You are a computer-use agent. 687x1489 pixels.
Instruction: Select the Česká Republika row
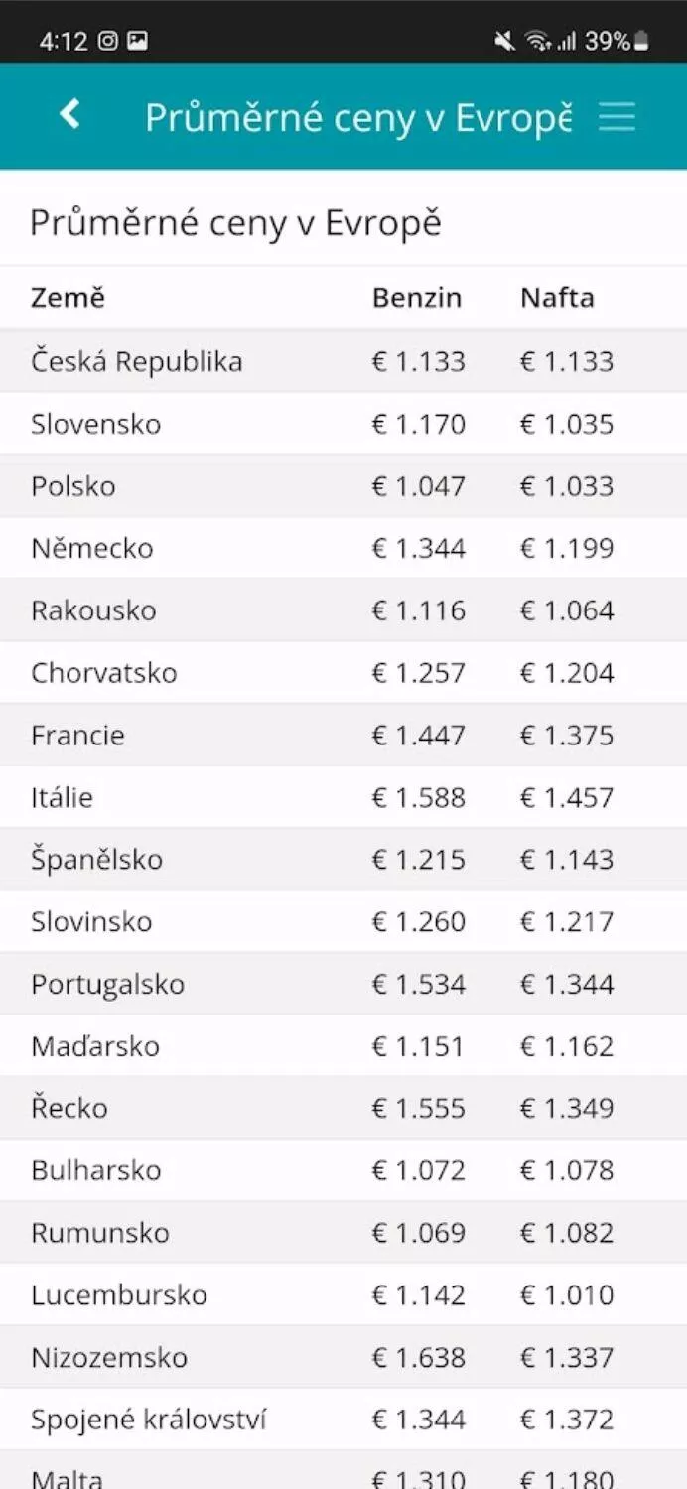pos(343,361)
